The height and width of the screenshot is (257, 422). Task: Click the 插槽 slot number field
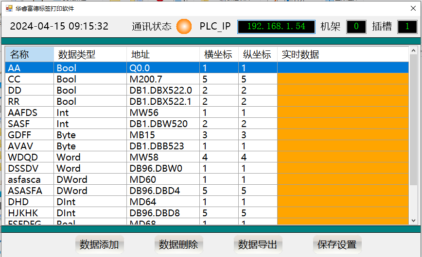(407, 27)
